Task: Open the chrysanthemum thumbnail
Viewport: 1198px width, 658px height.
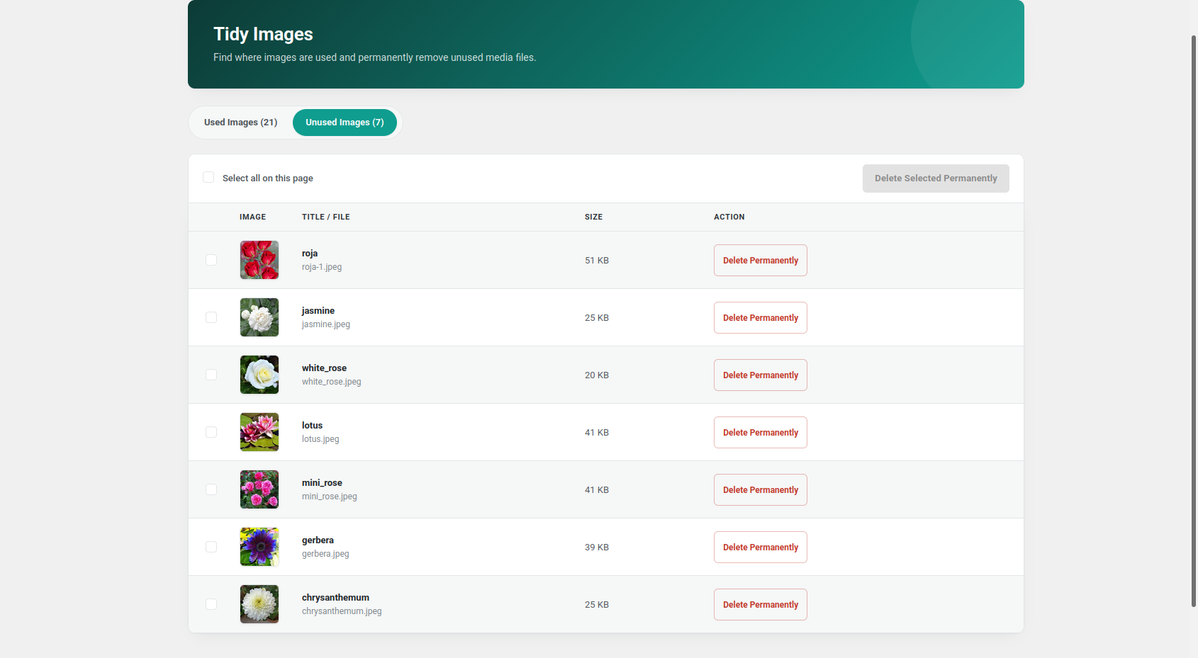Action: [x=259, y=604]
